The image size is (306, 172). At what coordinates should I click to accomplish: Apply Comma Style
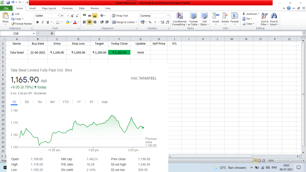(155, 22)
